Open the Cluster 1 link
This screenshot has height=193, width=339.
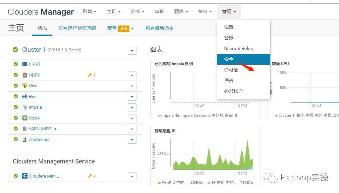point(34,50)
